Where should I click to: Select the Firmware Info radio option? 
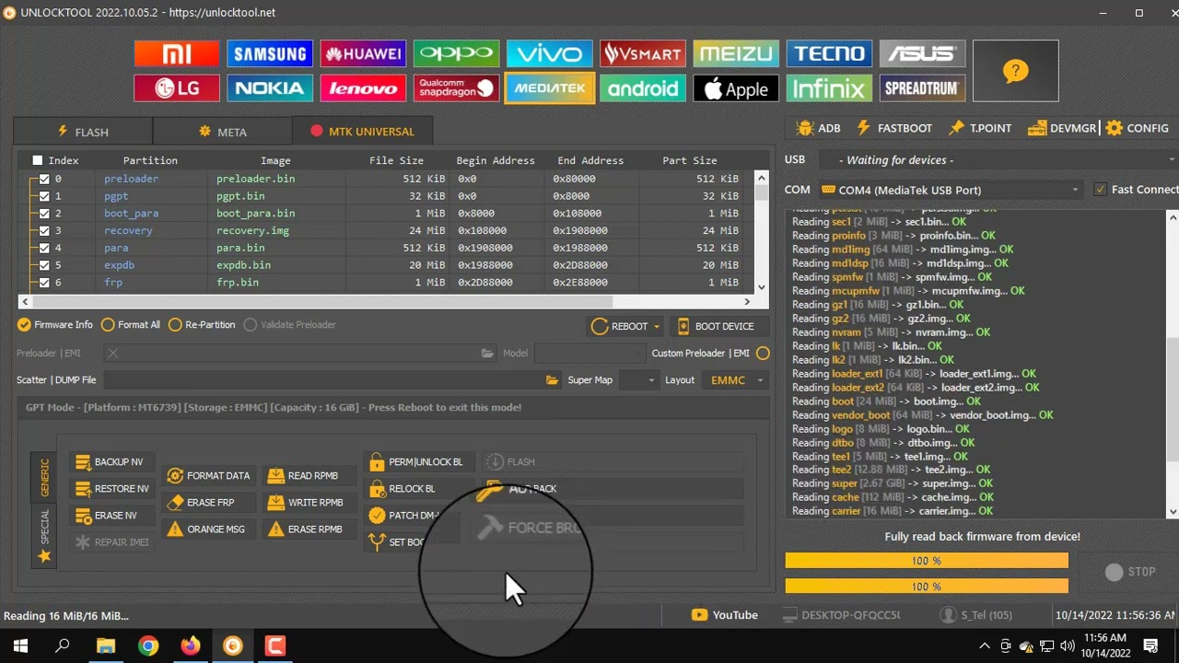click(x=55, y=325)
